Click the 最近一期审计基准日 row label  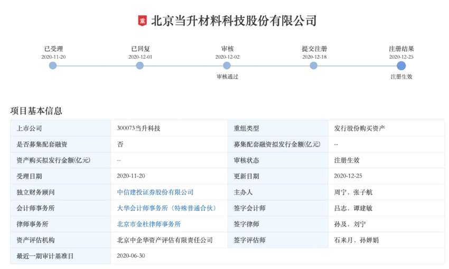(x=45, y=256)
